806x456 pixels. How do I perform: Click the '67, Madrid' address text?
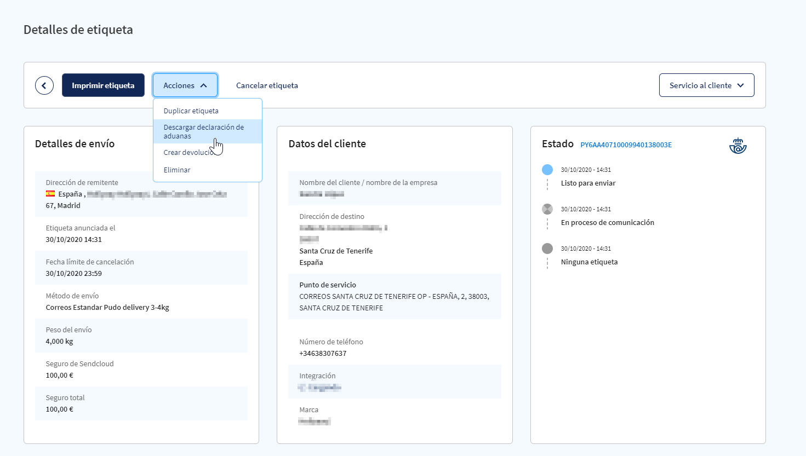coord(63,206)
